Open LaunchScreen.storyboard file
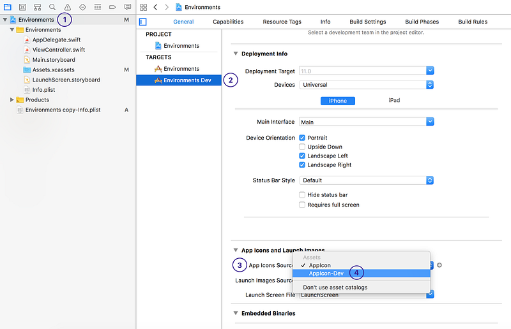The height and width of the screenshot is (329, 511). (x=66, y=80)
